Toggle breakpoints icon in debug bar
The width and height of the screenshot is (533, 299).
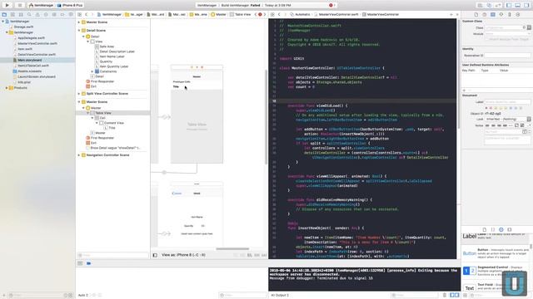tap(89, 263)
